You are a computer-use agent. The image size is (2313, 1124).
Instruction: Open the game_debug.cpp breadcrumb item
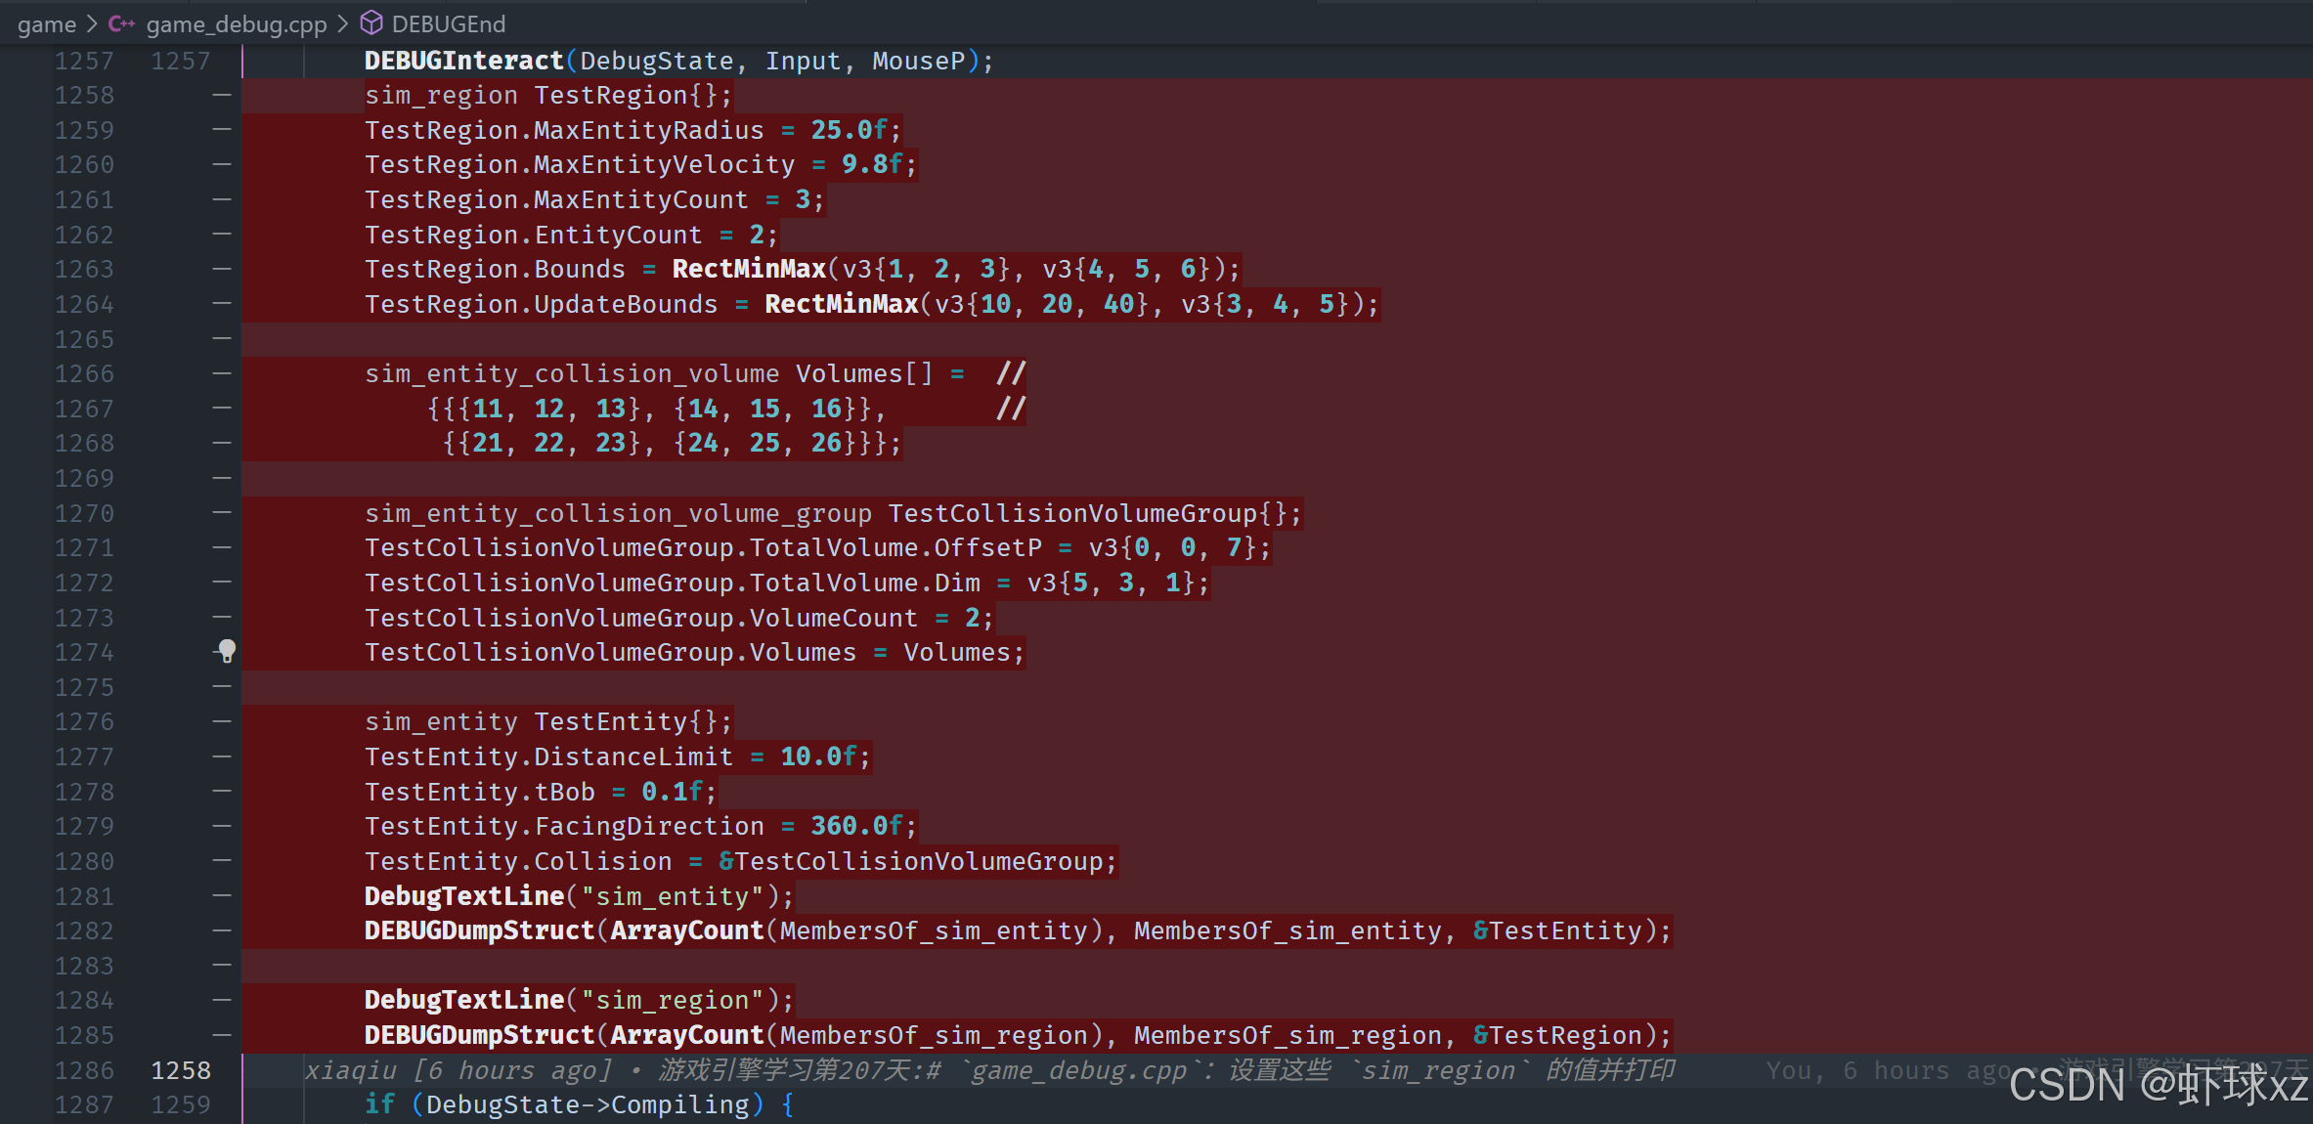236,24
